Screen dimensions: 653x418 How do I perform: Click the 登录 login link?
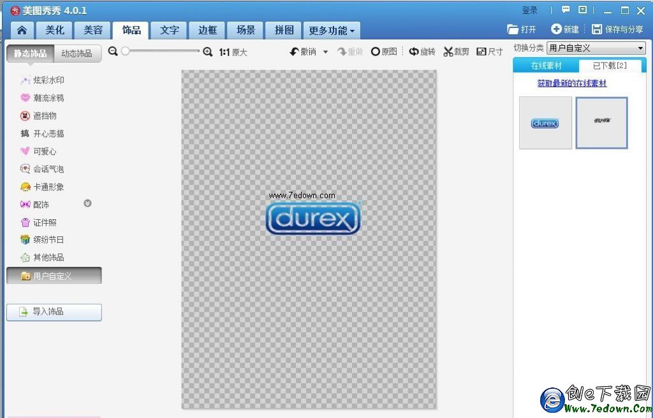pos(530,10)
